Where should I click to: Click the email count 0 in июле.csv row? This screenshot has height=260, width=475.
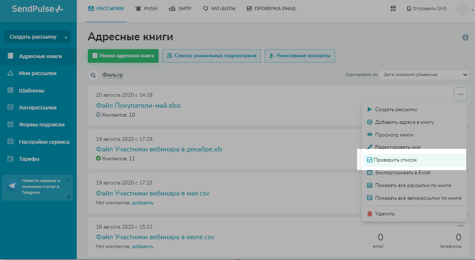click(x=380, y=237)
